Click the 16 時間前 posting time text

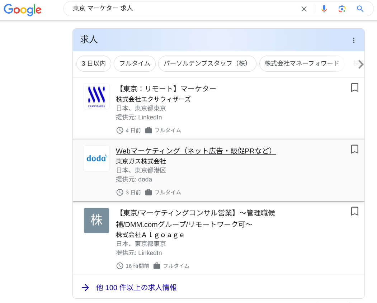(137, 266)
